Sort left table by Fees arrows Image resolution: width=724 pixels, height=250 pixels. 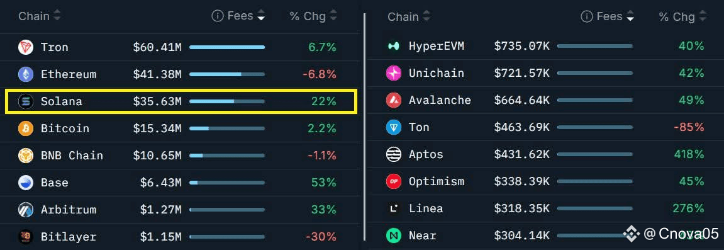[261, 16]
